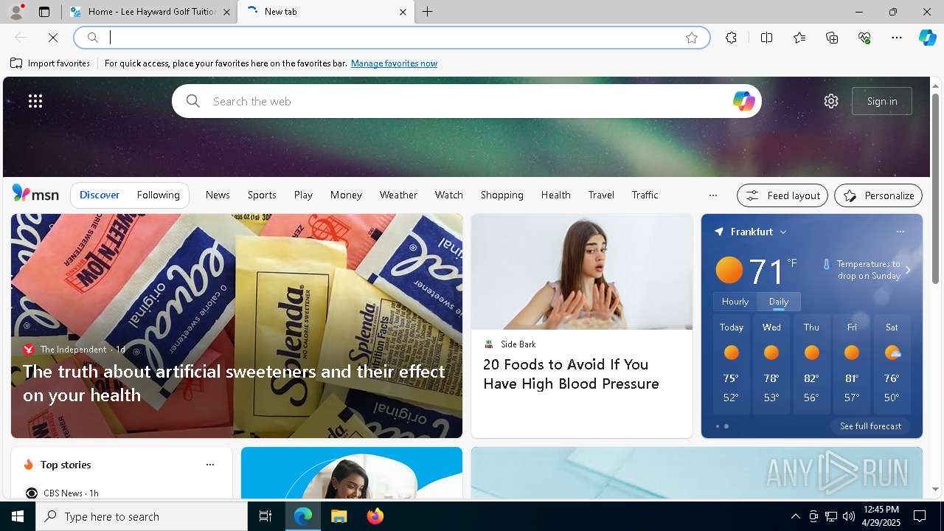Select Sat forecast column
The width and height of the screenshot is (944, 531).
[x=892, y=365]
